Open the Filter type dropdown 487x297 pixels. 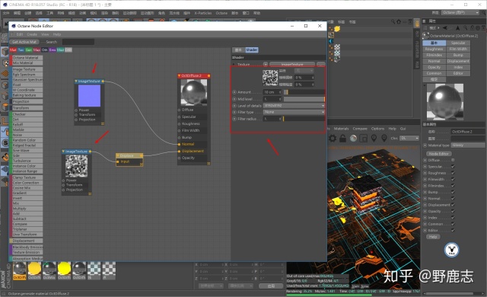(294, 112)
